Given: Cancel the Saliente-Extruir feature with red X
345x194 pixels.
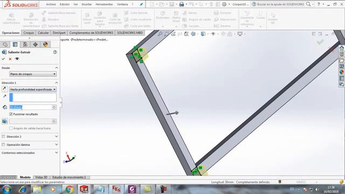Looking at the screenshot, I should [x=10, y=59].
